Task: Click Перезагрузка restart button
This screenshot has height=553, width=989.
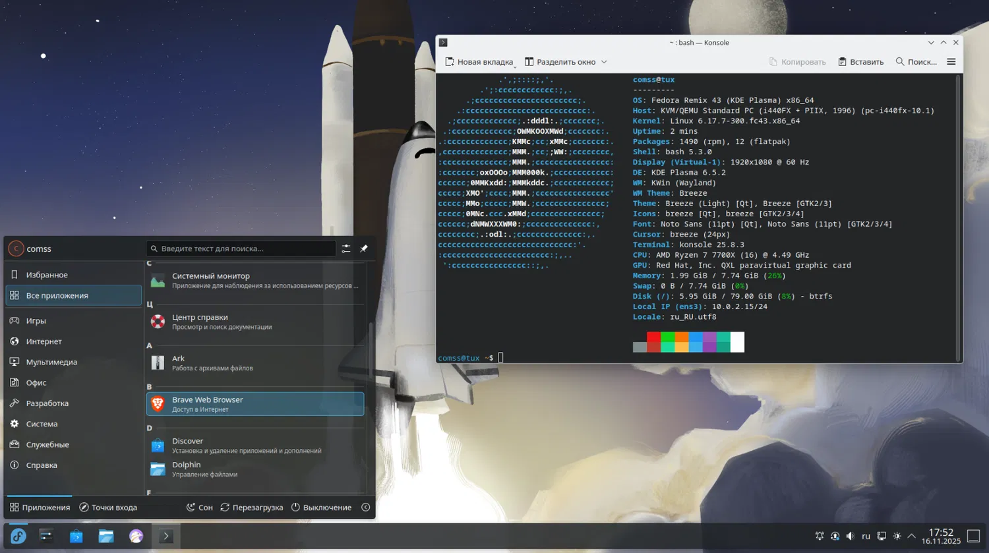Action: (251, 508)
